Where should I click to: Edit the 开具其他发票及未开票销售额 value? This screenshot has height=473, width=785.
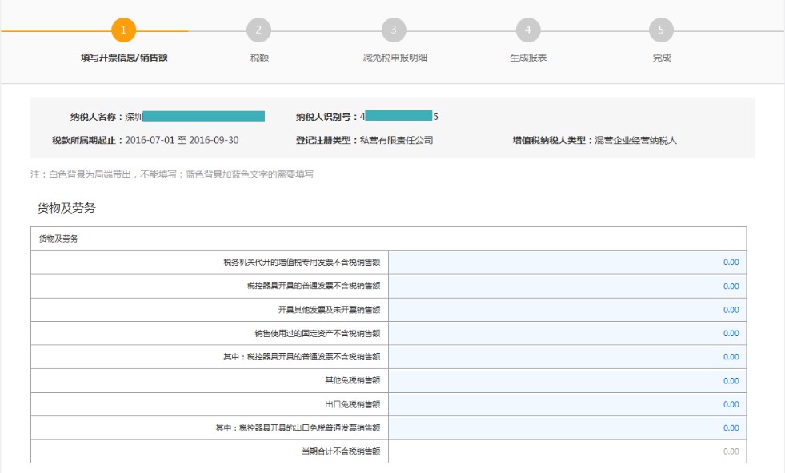point(567,310)
